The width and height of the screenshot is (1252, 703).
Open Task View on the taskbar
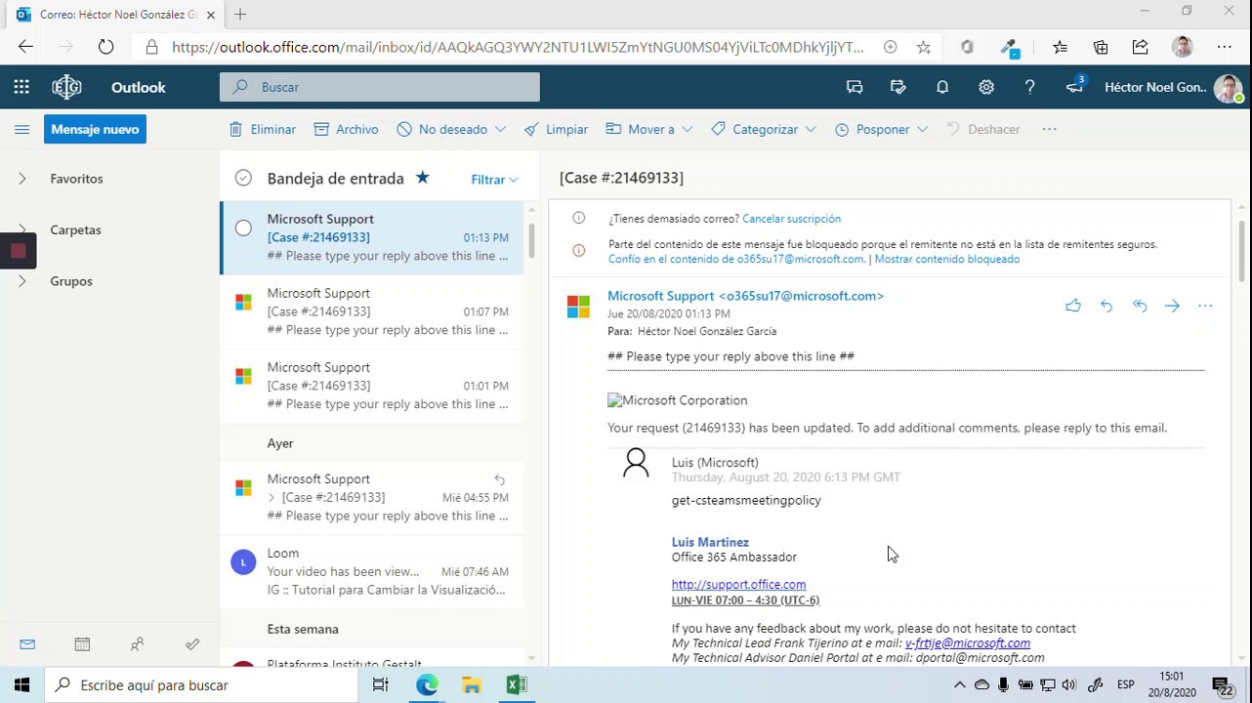380,684
